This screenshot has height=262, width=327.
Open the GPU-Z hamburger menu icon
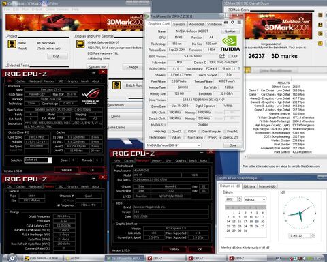239,23
